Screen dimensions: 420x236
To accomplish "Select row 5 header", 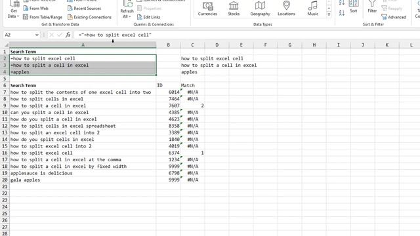I will click(x=5, y=79).
